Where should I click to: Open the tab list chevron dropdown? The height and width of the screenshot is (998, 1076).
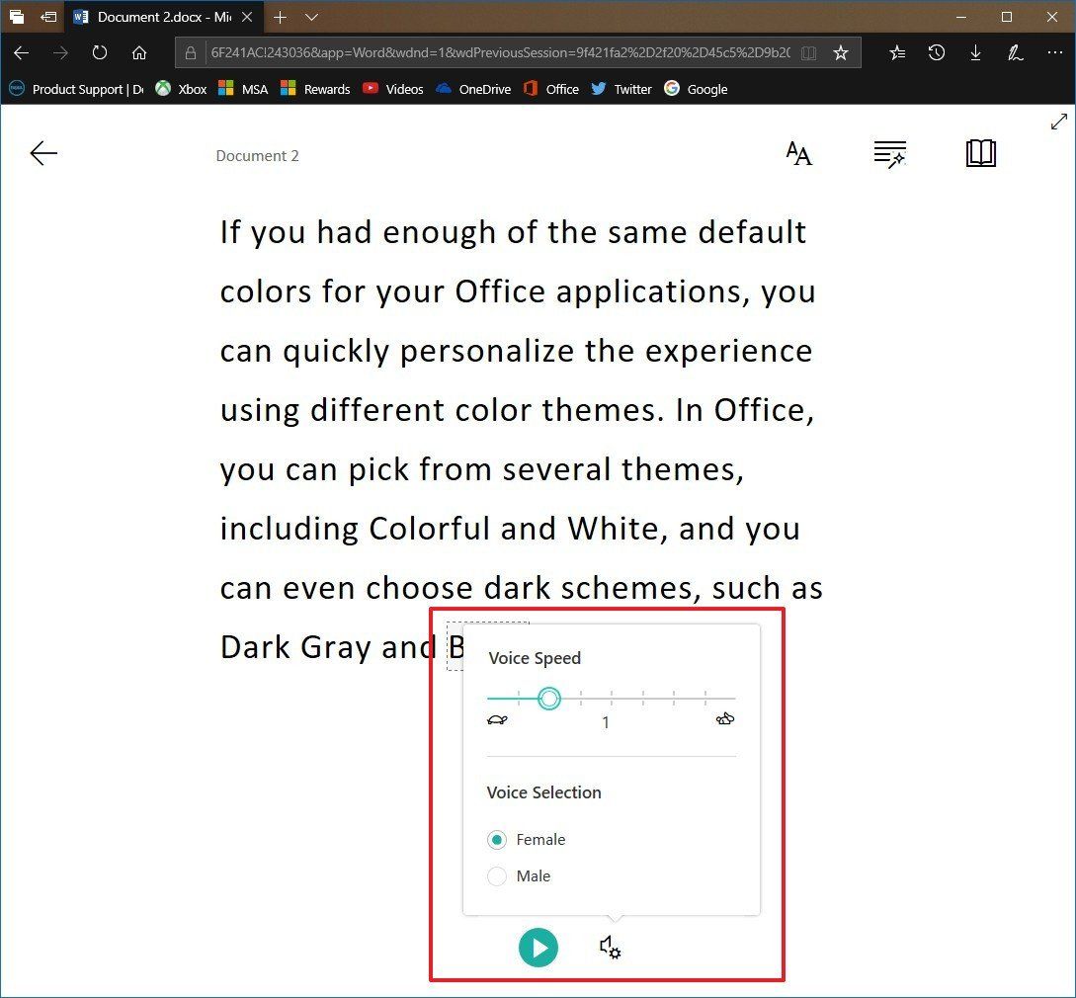pyautogui.click(x=311, y=17)
